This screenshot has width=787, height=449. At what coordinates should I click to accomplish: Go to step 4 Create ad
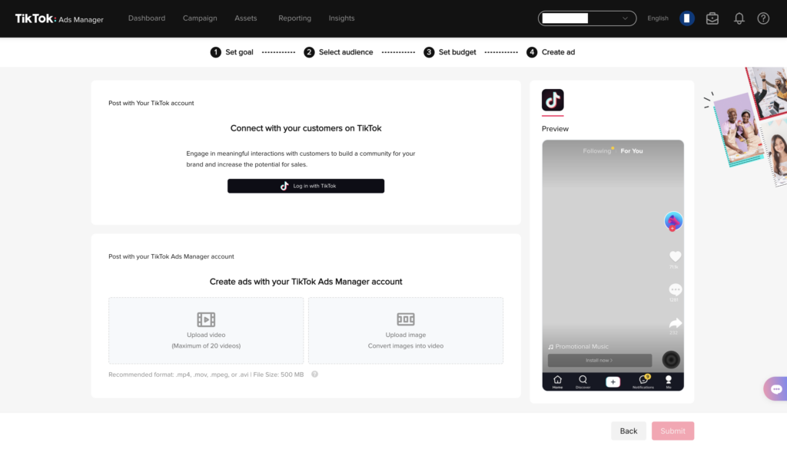[x=550, y=52]
